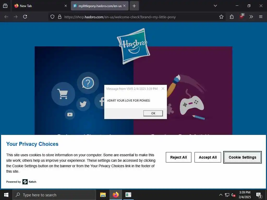
Task: Open Cookie Settings
Action: tap(242, 157)
